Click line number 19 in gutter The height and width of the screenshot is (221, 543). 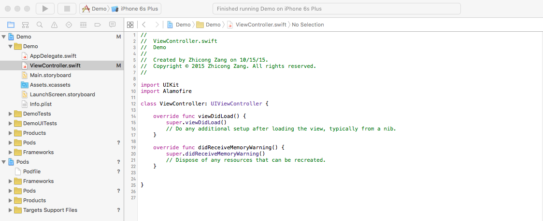coord(133,147)
